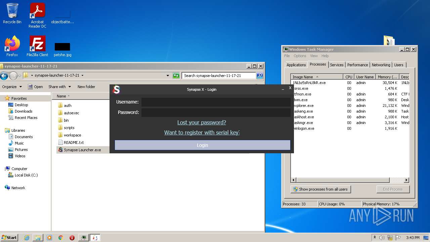
Task: Click Show processes from all users
Action: [x=320, y=189]
